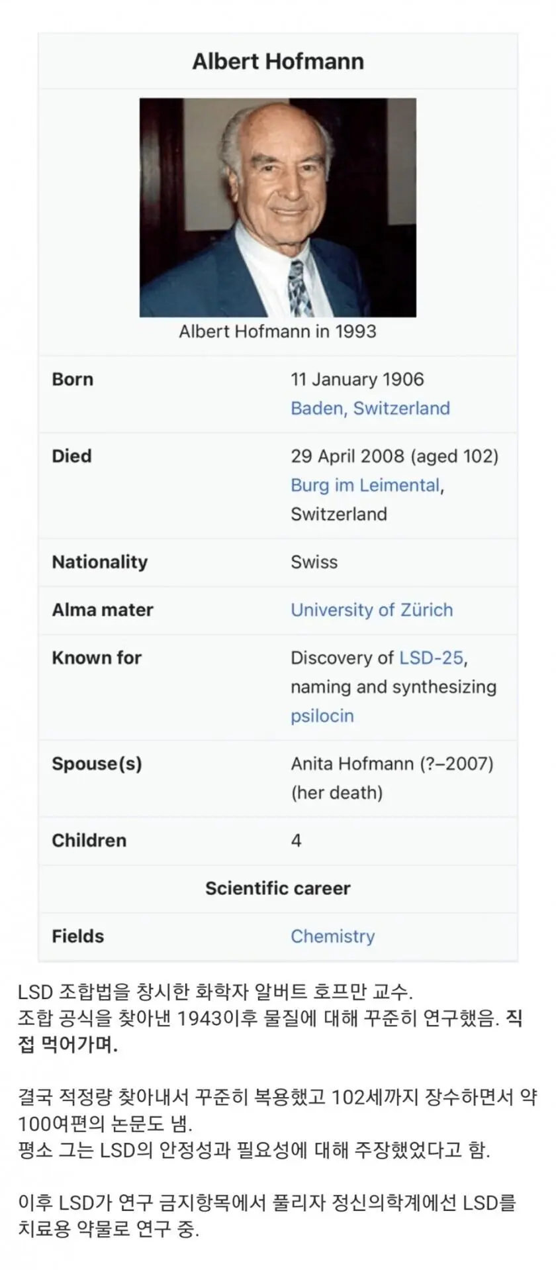Click the Alma mater row label
This screenshot has height=1270, width=556.
pos(103,609)
